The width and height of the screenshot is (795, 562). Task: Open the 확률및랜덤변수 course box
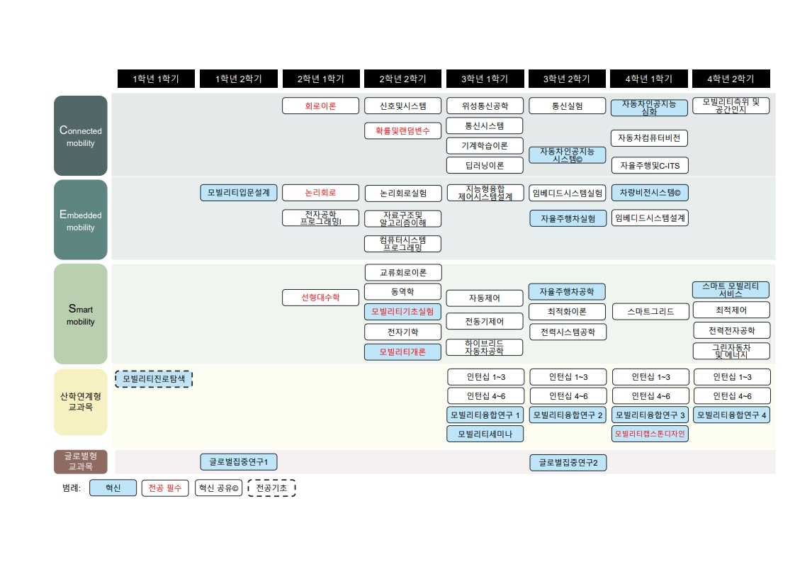tap(402, 130)
